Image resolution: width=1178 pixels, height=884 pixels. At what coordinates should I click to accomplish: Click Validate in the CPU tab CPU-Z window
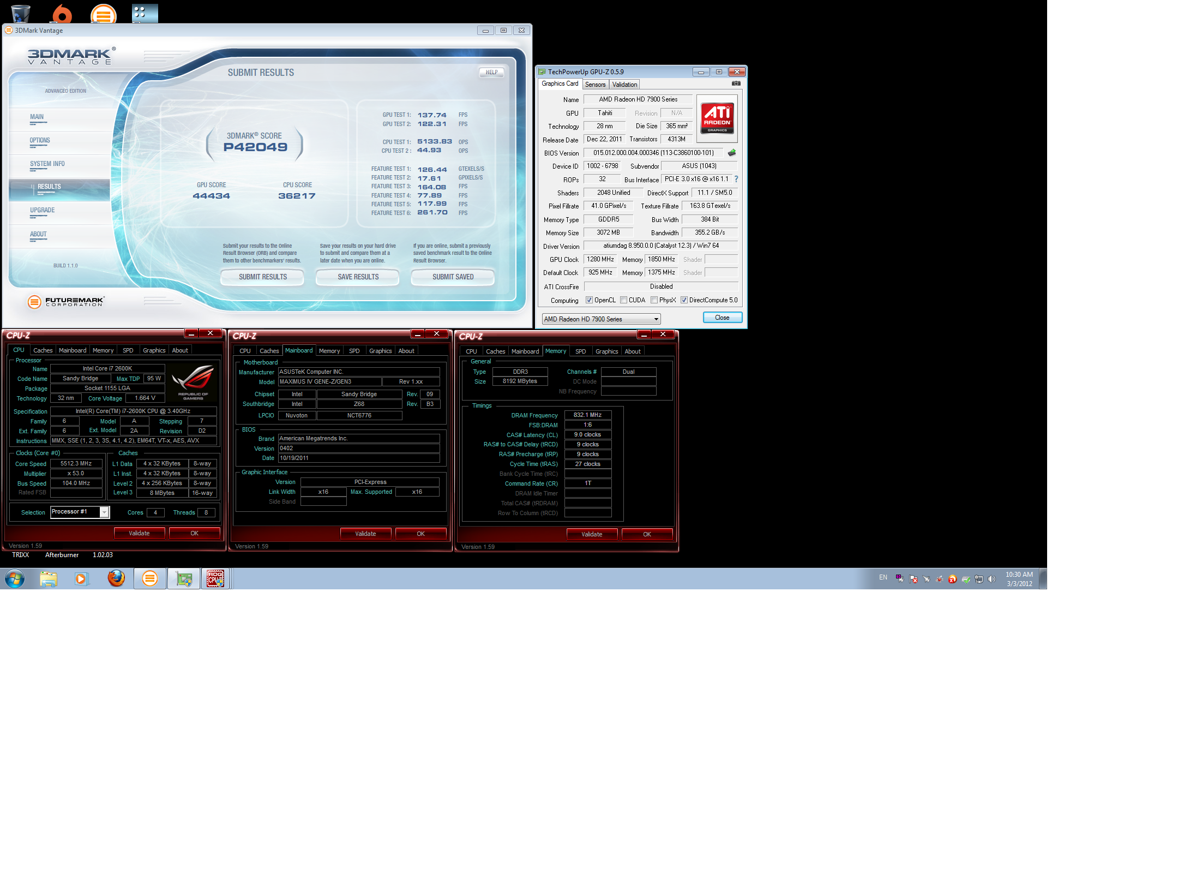point(139,533)
